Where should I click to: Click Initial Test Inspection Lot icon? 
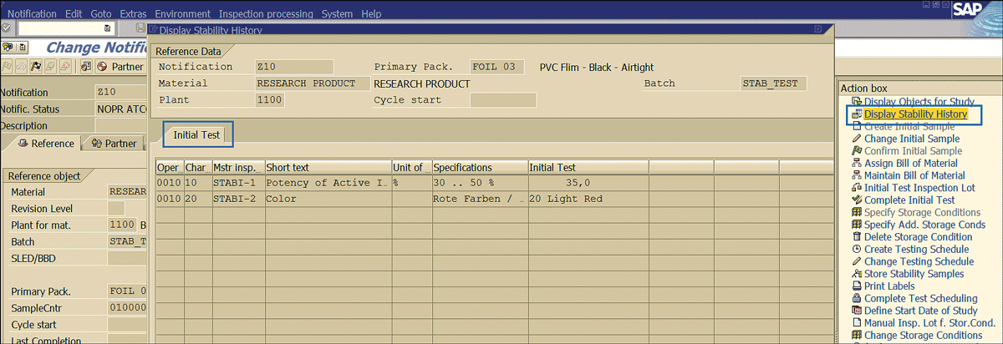pyautogui.click(x=857, y=188)
